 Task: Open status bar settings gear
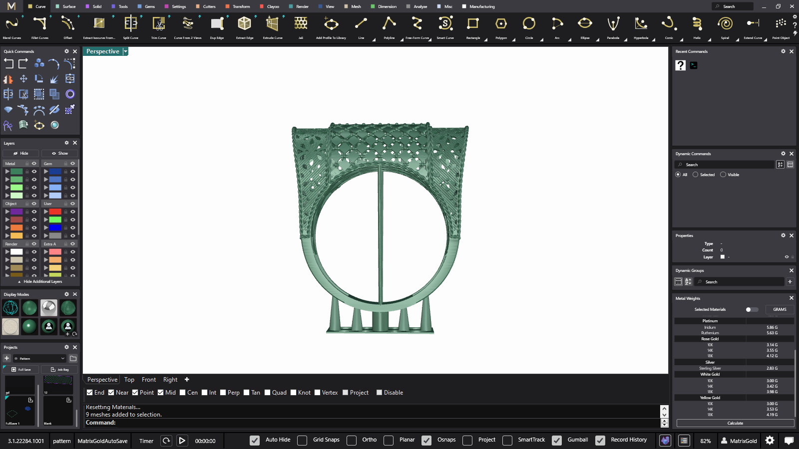(x=770, y=441)
